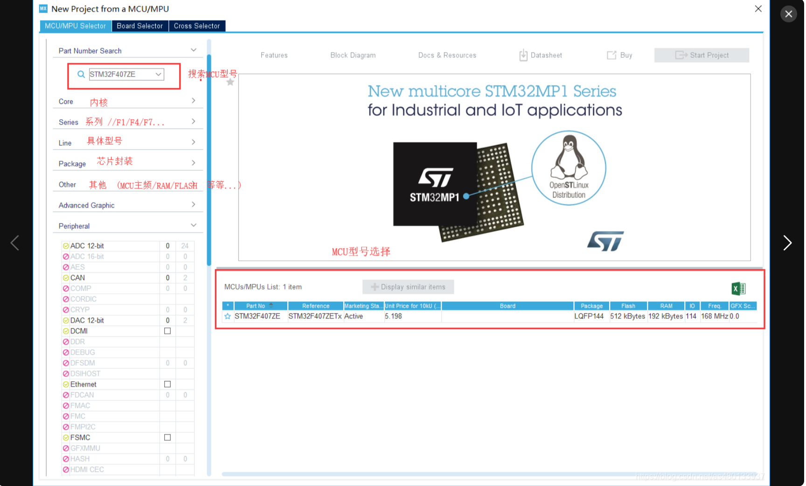Tick the Ethernet peripheral checkbox

coord(167,384)
